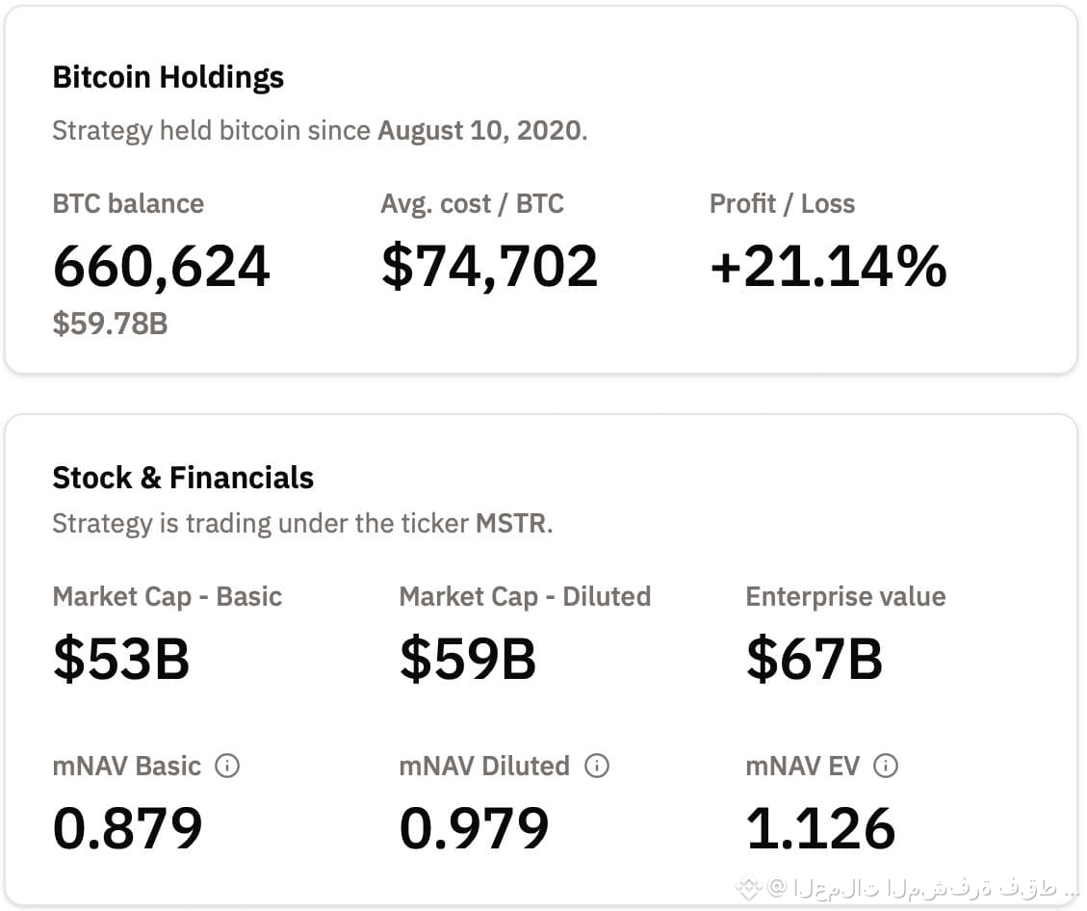Click the $59.78B holdings value

(110, 325)
